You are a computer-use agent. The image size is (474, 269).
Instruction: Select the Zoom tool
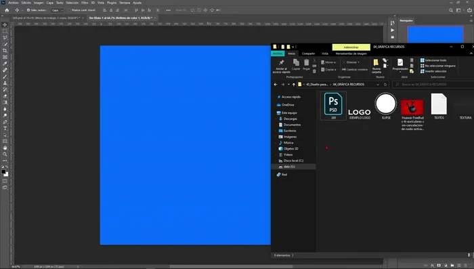pos(5,154)
